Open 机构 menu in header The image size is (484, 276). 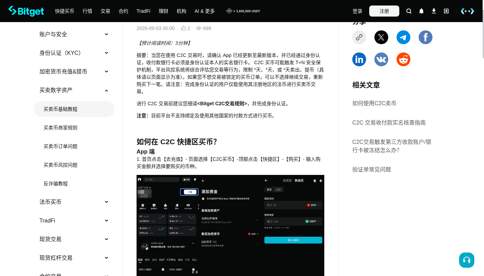pyautogui.click(x=181, y=11)
